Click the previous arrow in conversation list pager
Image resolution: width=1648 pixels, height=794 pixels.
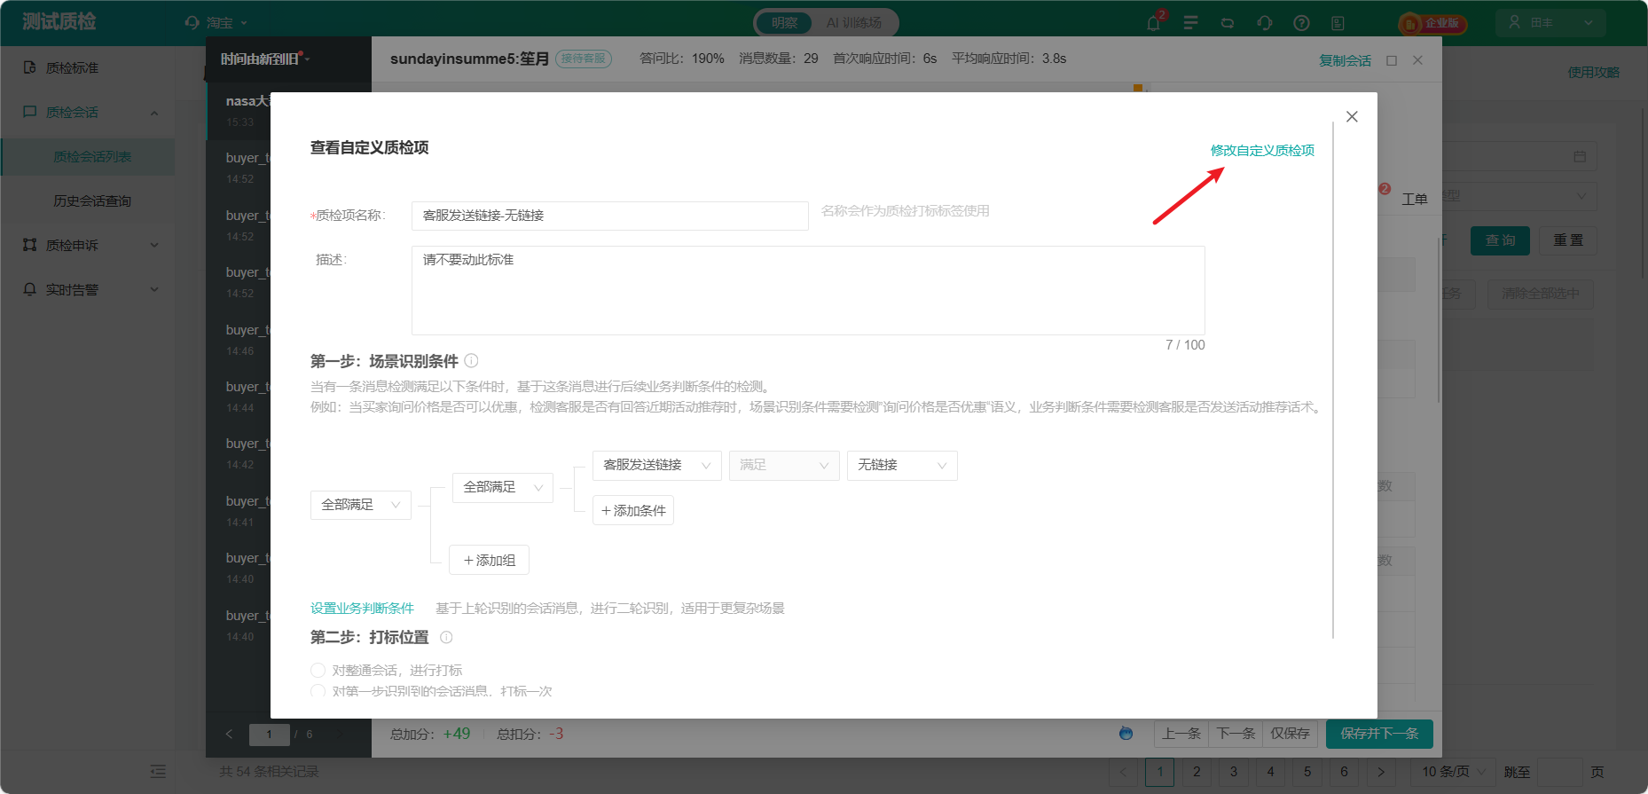point(229,734)
